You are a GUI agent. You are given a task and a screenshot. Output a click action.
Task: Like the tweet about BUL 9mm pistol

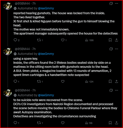tap(63, 82)
